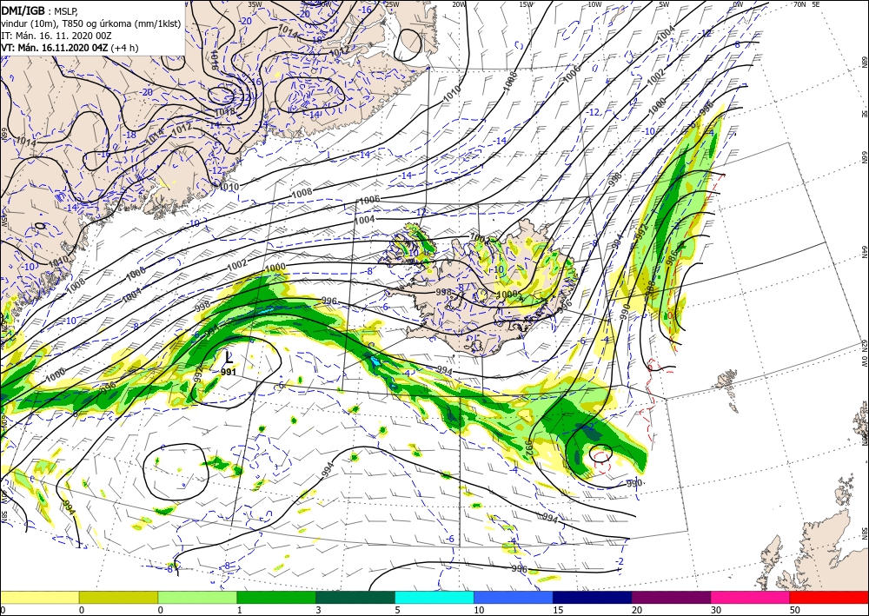Click the "66N" latitude label on right edge

click(x=864, y=157)
